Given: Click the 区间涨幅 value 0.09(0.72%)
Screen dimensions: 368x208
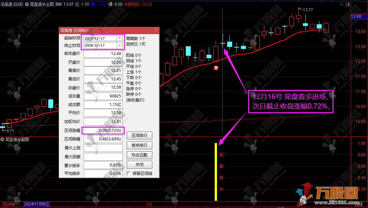Looking at the screenshot, I should coord(103,130).
